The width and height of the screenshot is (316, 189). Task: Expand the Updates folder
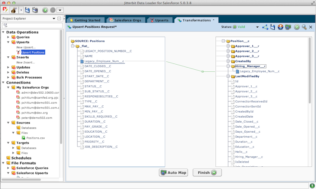pyautogui.click(x=8, y=67)
